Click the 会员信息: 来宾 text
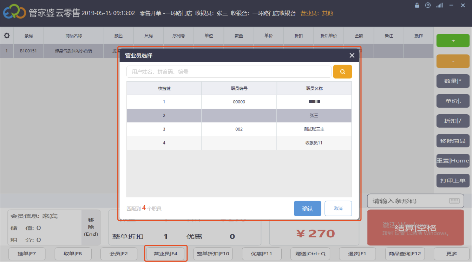 tap(34, 216)
